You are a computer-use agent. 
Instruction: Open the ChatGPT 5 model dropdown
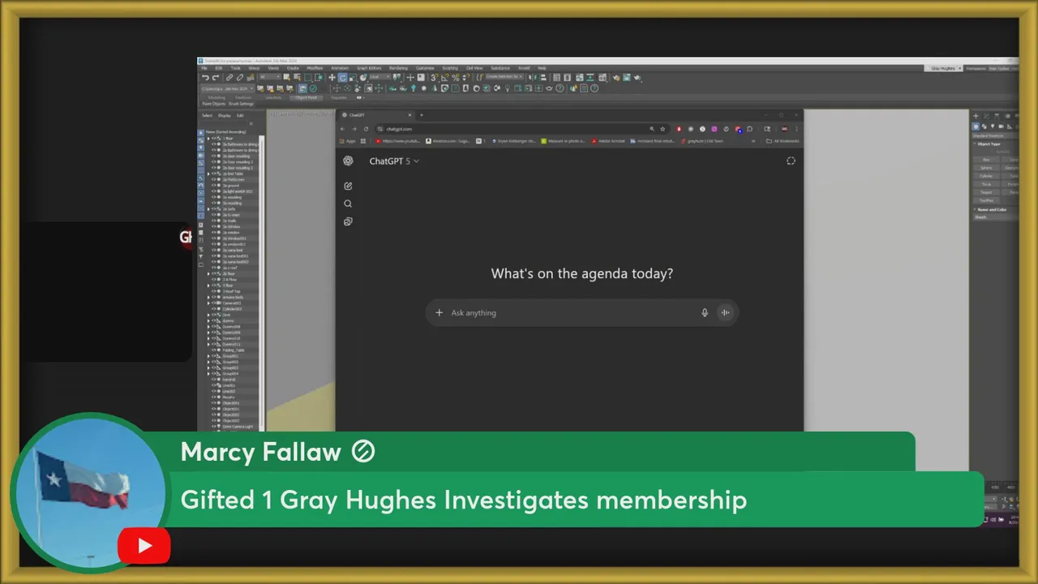(394, 161)
